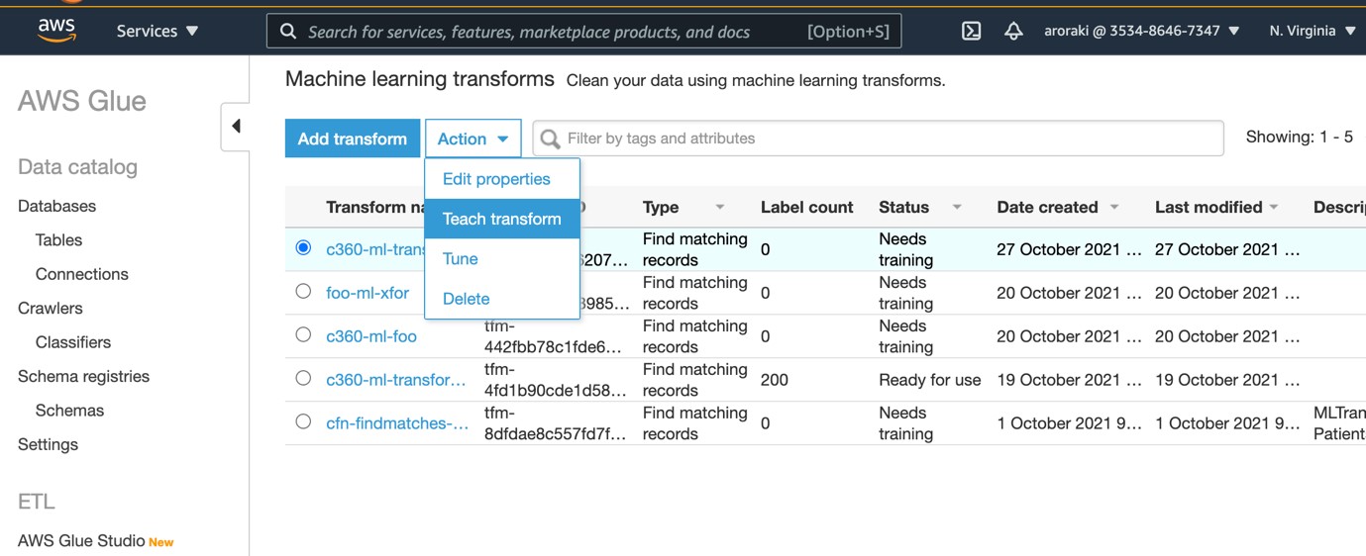Open the N. Virginia region dropdown

(x=1312, y=31)
